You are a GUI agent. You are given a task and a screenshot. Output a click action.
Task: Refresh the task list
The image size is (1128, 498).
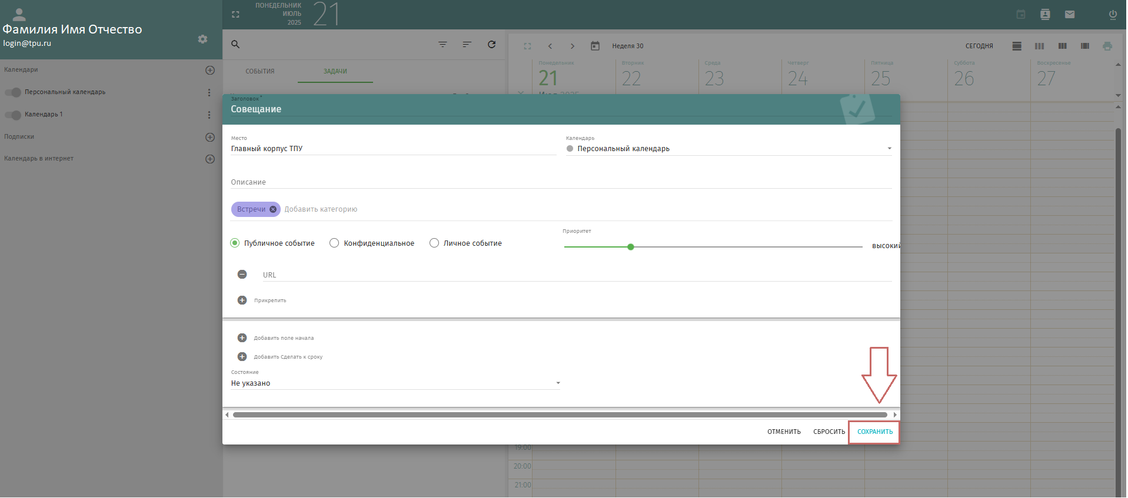pyautogui.click(x=492, y=44)
